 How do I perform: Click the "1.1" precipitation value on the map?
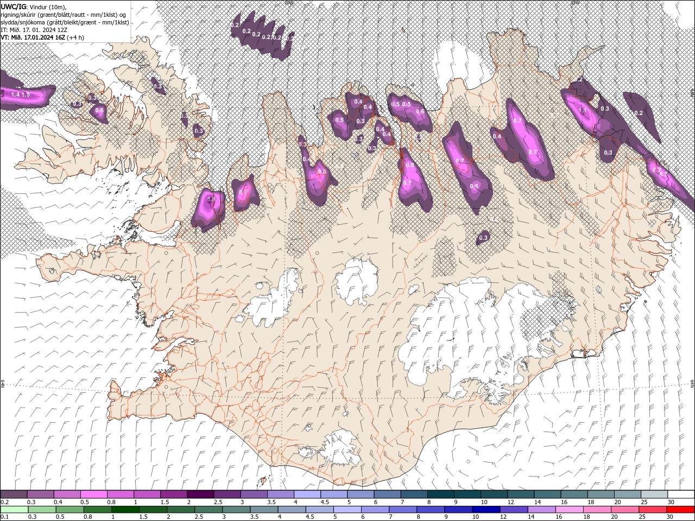[x=583, y=110]
